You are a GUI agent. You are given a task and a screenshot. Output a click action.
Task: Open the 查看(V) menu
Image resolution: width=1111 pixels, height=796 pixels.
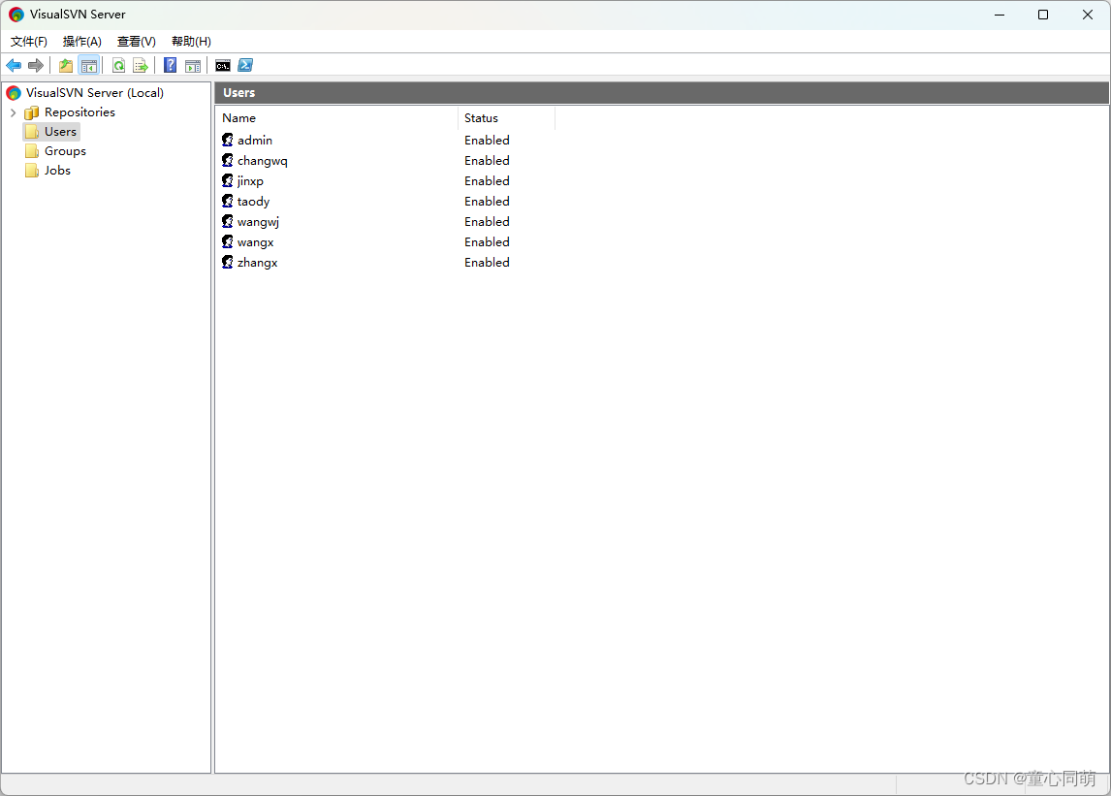tap(136, 41)
